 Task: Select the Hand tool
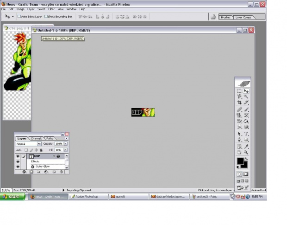click(x=239, y=152)
